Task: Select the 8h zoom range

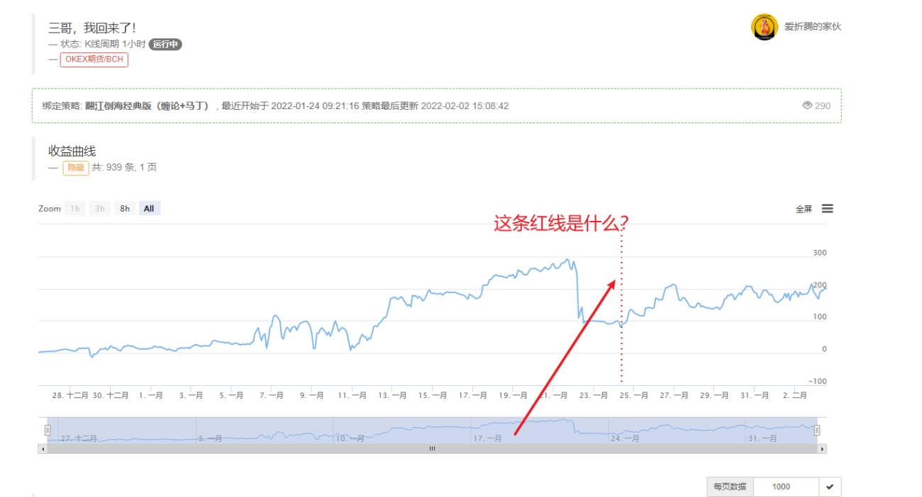Action: click(125, 208)
